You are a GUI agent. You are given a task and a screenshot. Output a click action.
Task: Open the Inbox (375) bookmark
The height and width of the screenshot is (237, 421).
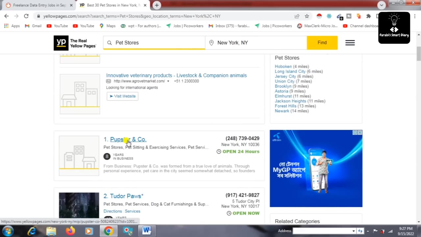(229, 26)
